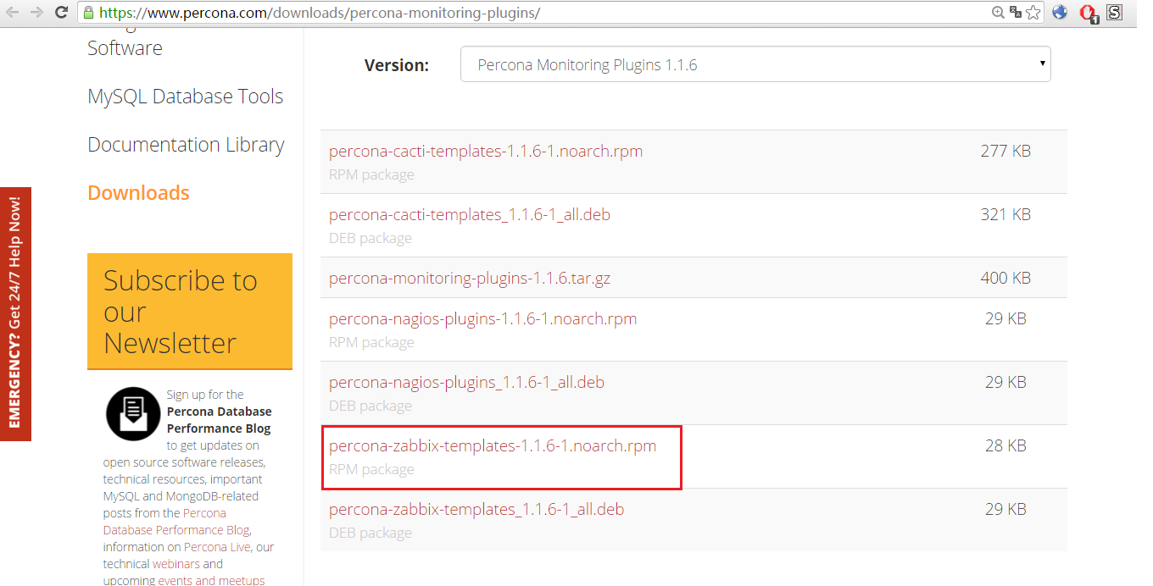Viewport: 1153px width, 586px height.
Task: Click the events and meetups link
Action: (x=211, y=580)
